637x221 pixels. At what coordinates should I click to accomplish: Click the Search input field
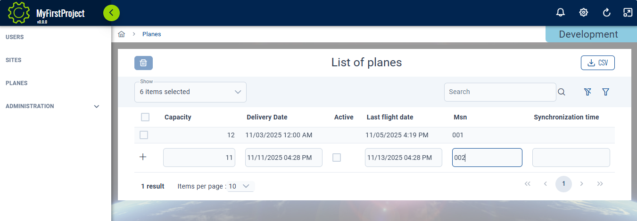tap(500, 92)
